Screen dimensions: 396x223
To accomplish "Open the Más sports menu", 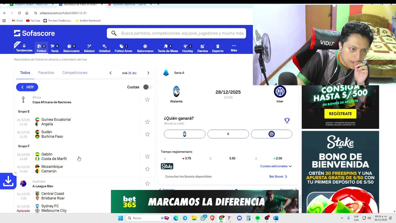I will (234, 48).
